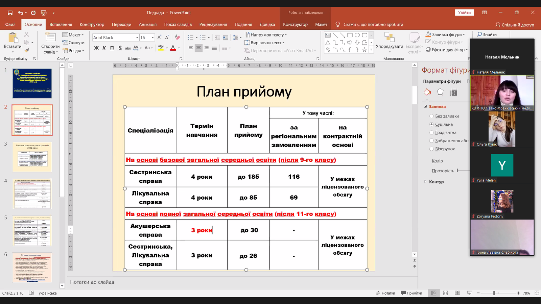Image resolution: width=541 pixels, height=304 pixels.
Task: Click the Undo arrow icon
Action: pyautogui.click(x=21, y=13)
